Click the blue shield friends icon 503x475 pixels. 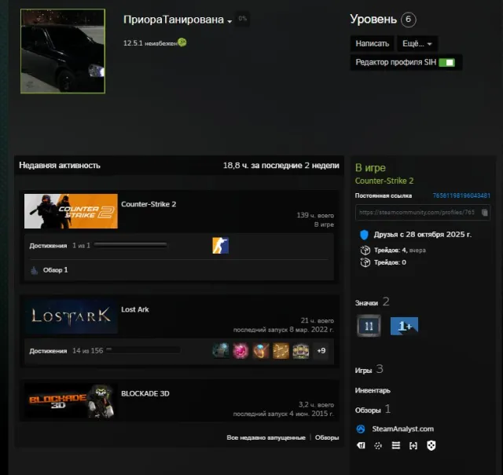(364, 235)
